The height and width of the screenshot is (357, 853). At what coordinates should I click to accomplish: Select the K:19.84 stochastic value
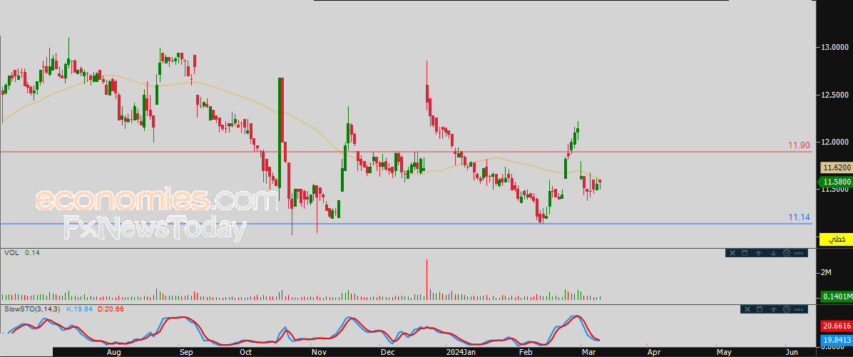click(x=80, y=309)
